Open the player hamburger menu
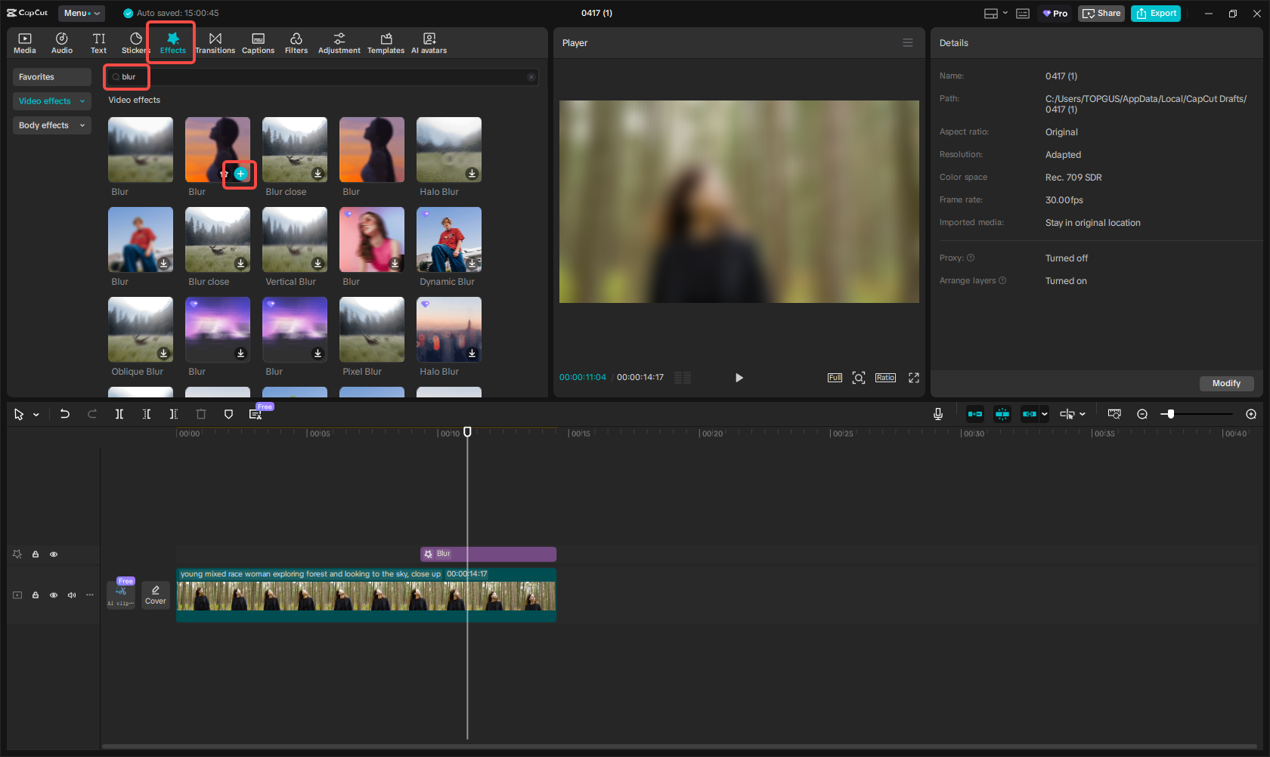 coord(908,43)
